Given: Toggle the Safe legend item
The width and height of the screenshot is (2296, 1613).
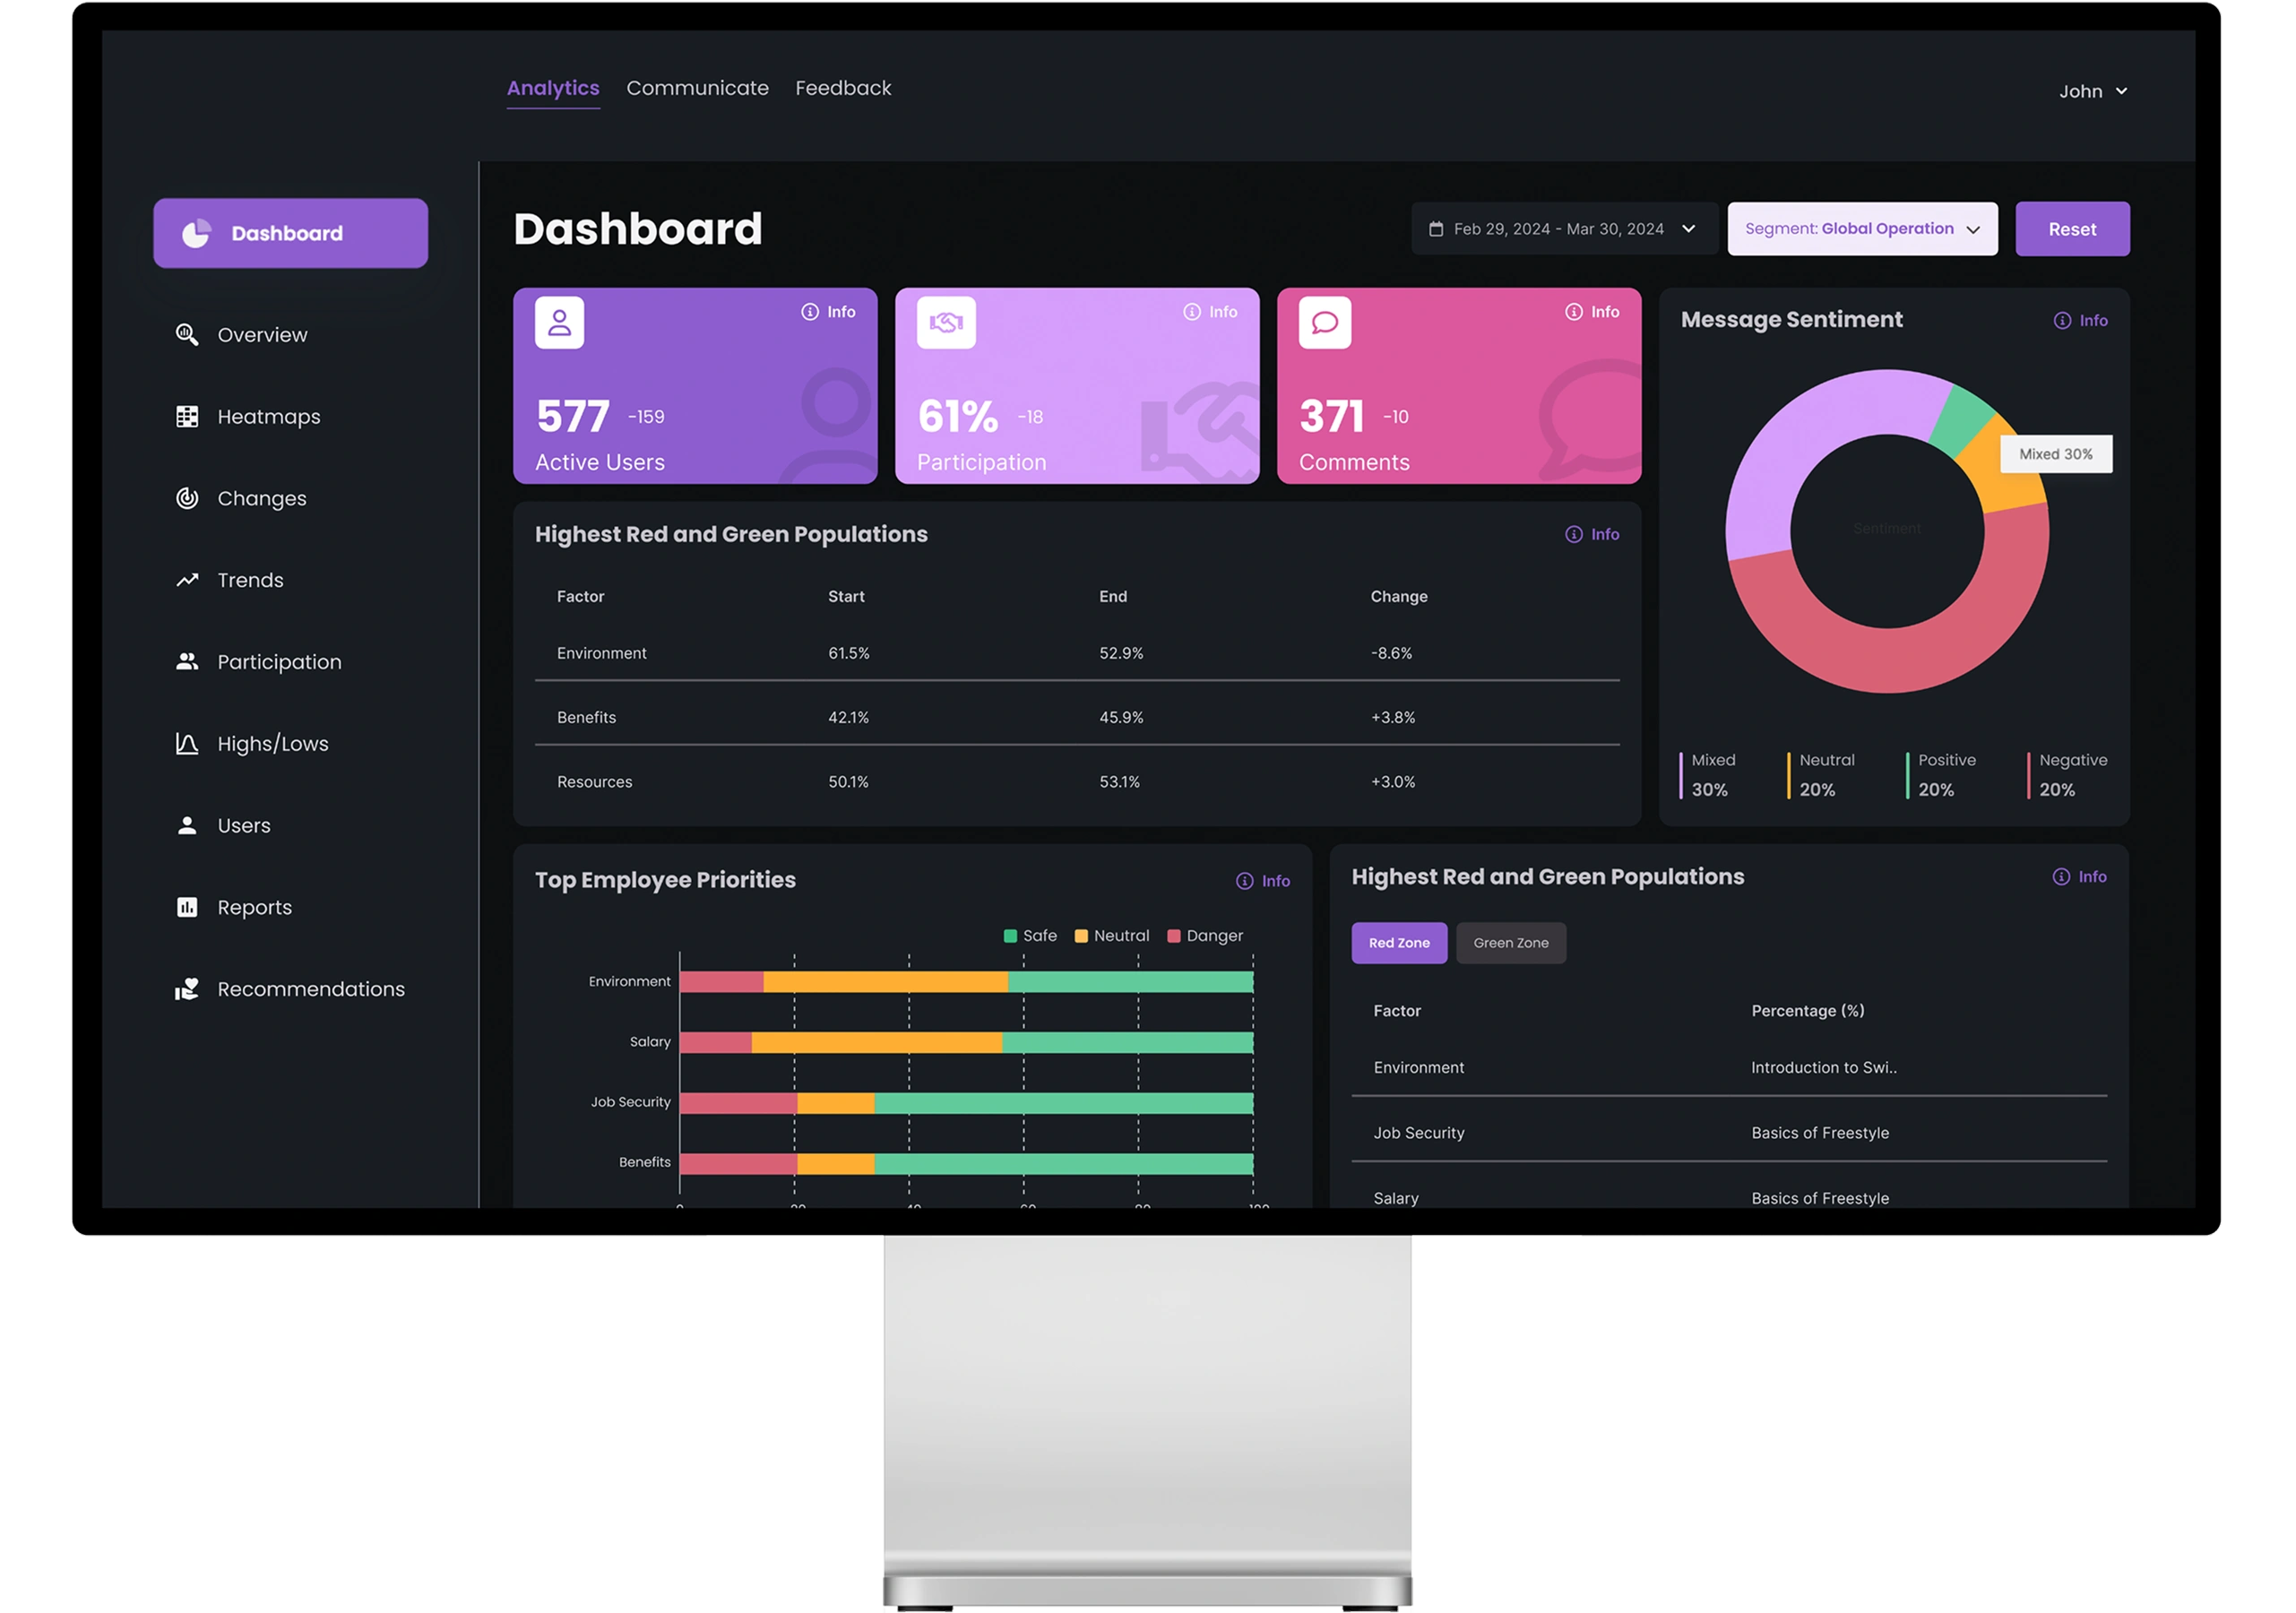Looking at the screenshot, I should click(1029, 935).
